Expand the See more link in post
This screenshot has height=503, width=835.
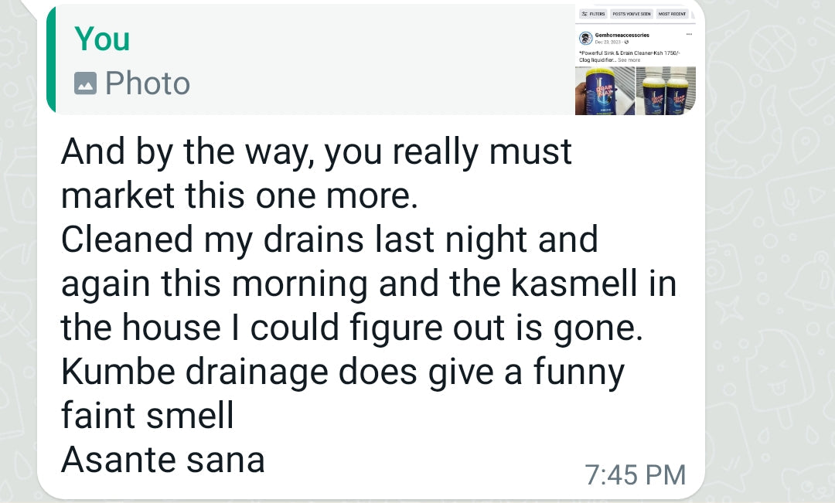[629, 59]
